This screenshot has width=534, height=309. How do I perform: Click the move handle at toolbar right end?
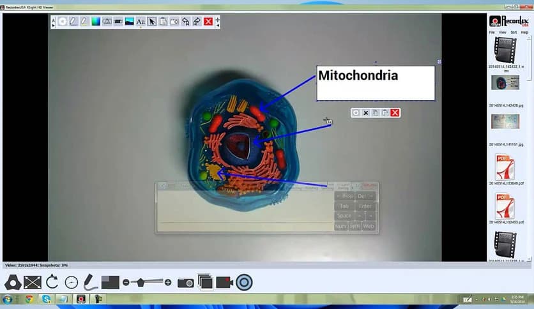pos(217,19)
